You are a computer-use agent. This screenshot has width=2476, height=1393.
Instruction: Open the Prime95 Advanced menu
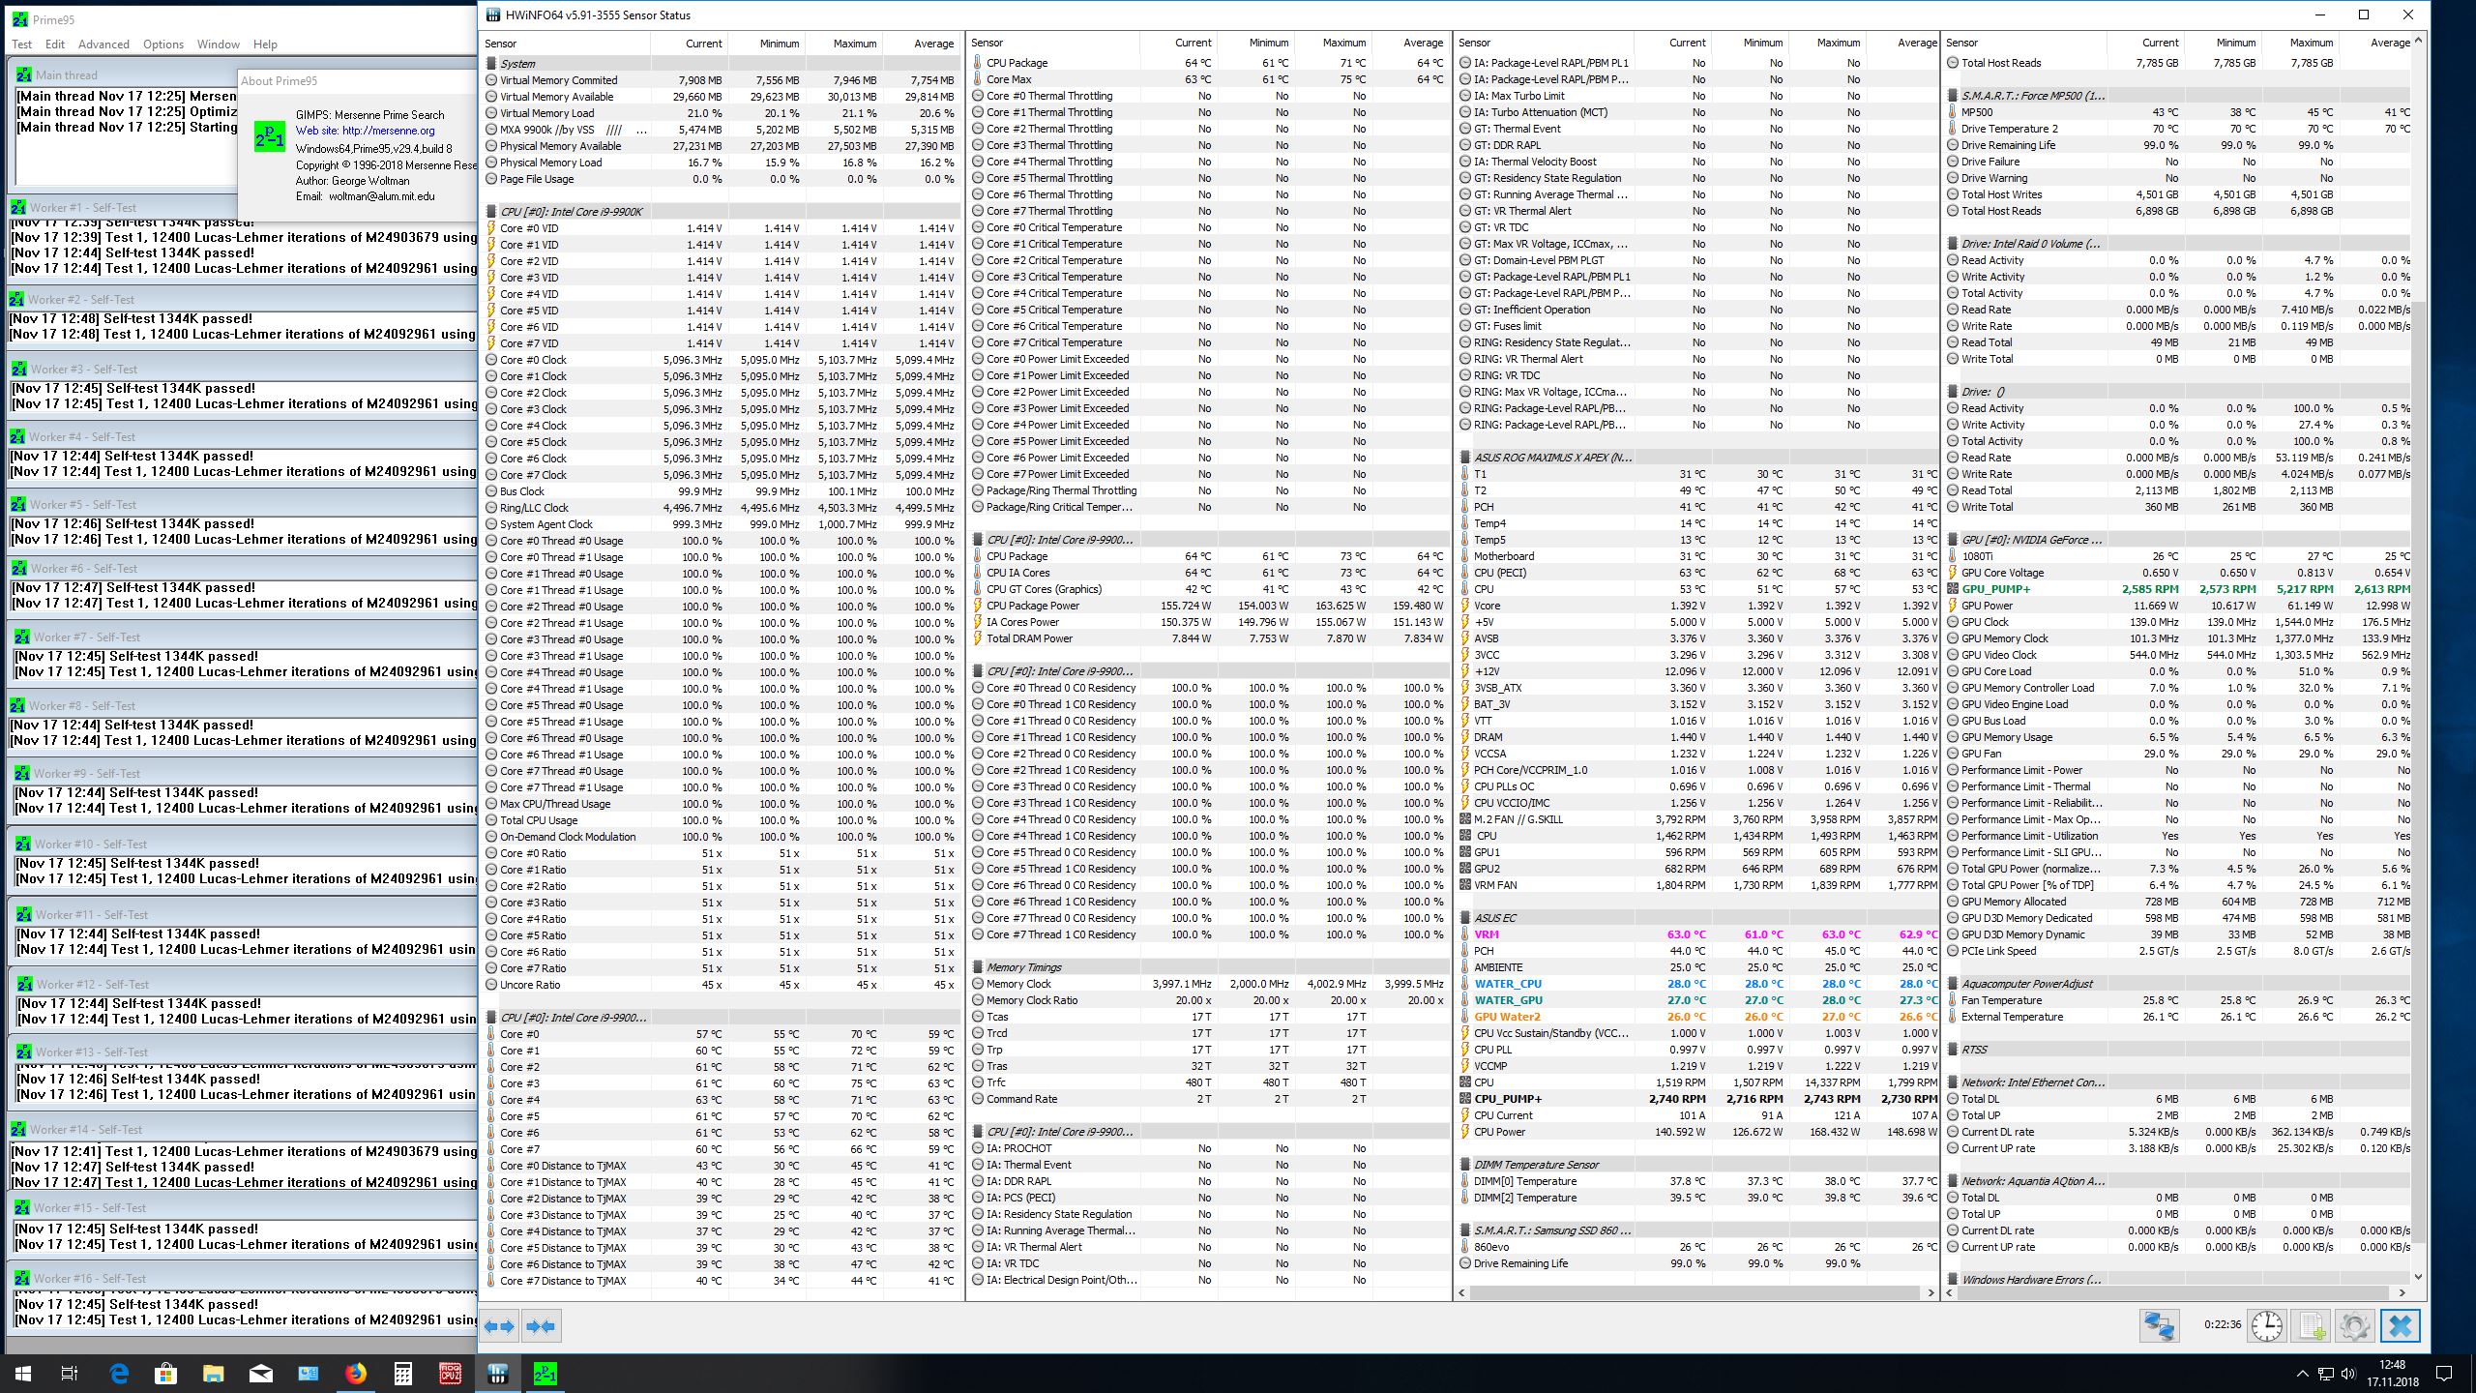tap(103, 44)
